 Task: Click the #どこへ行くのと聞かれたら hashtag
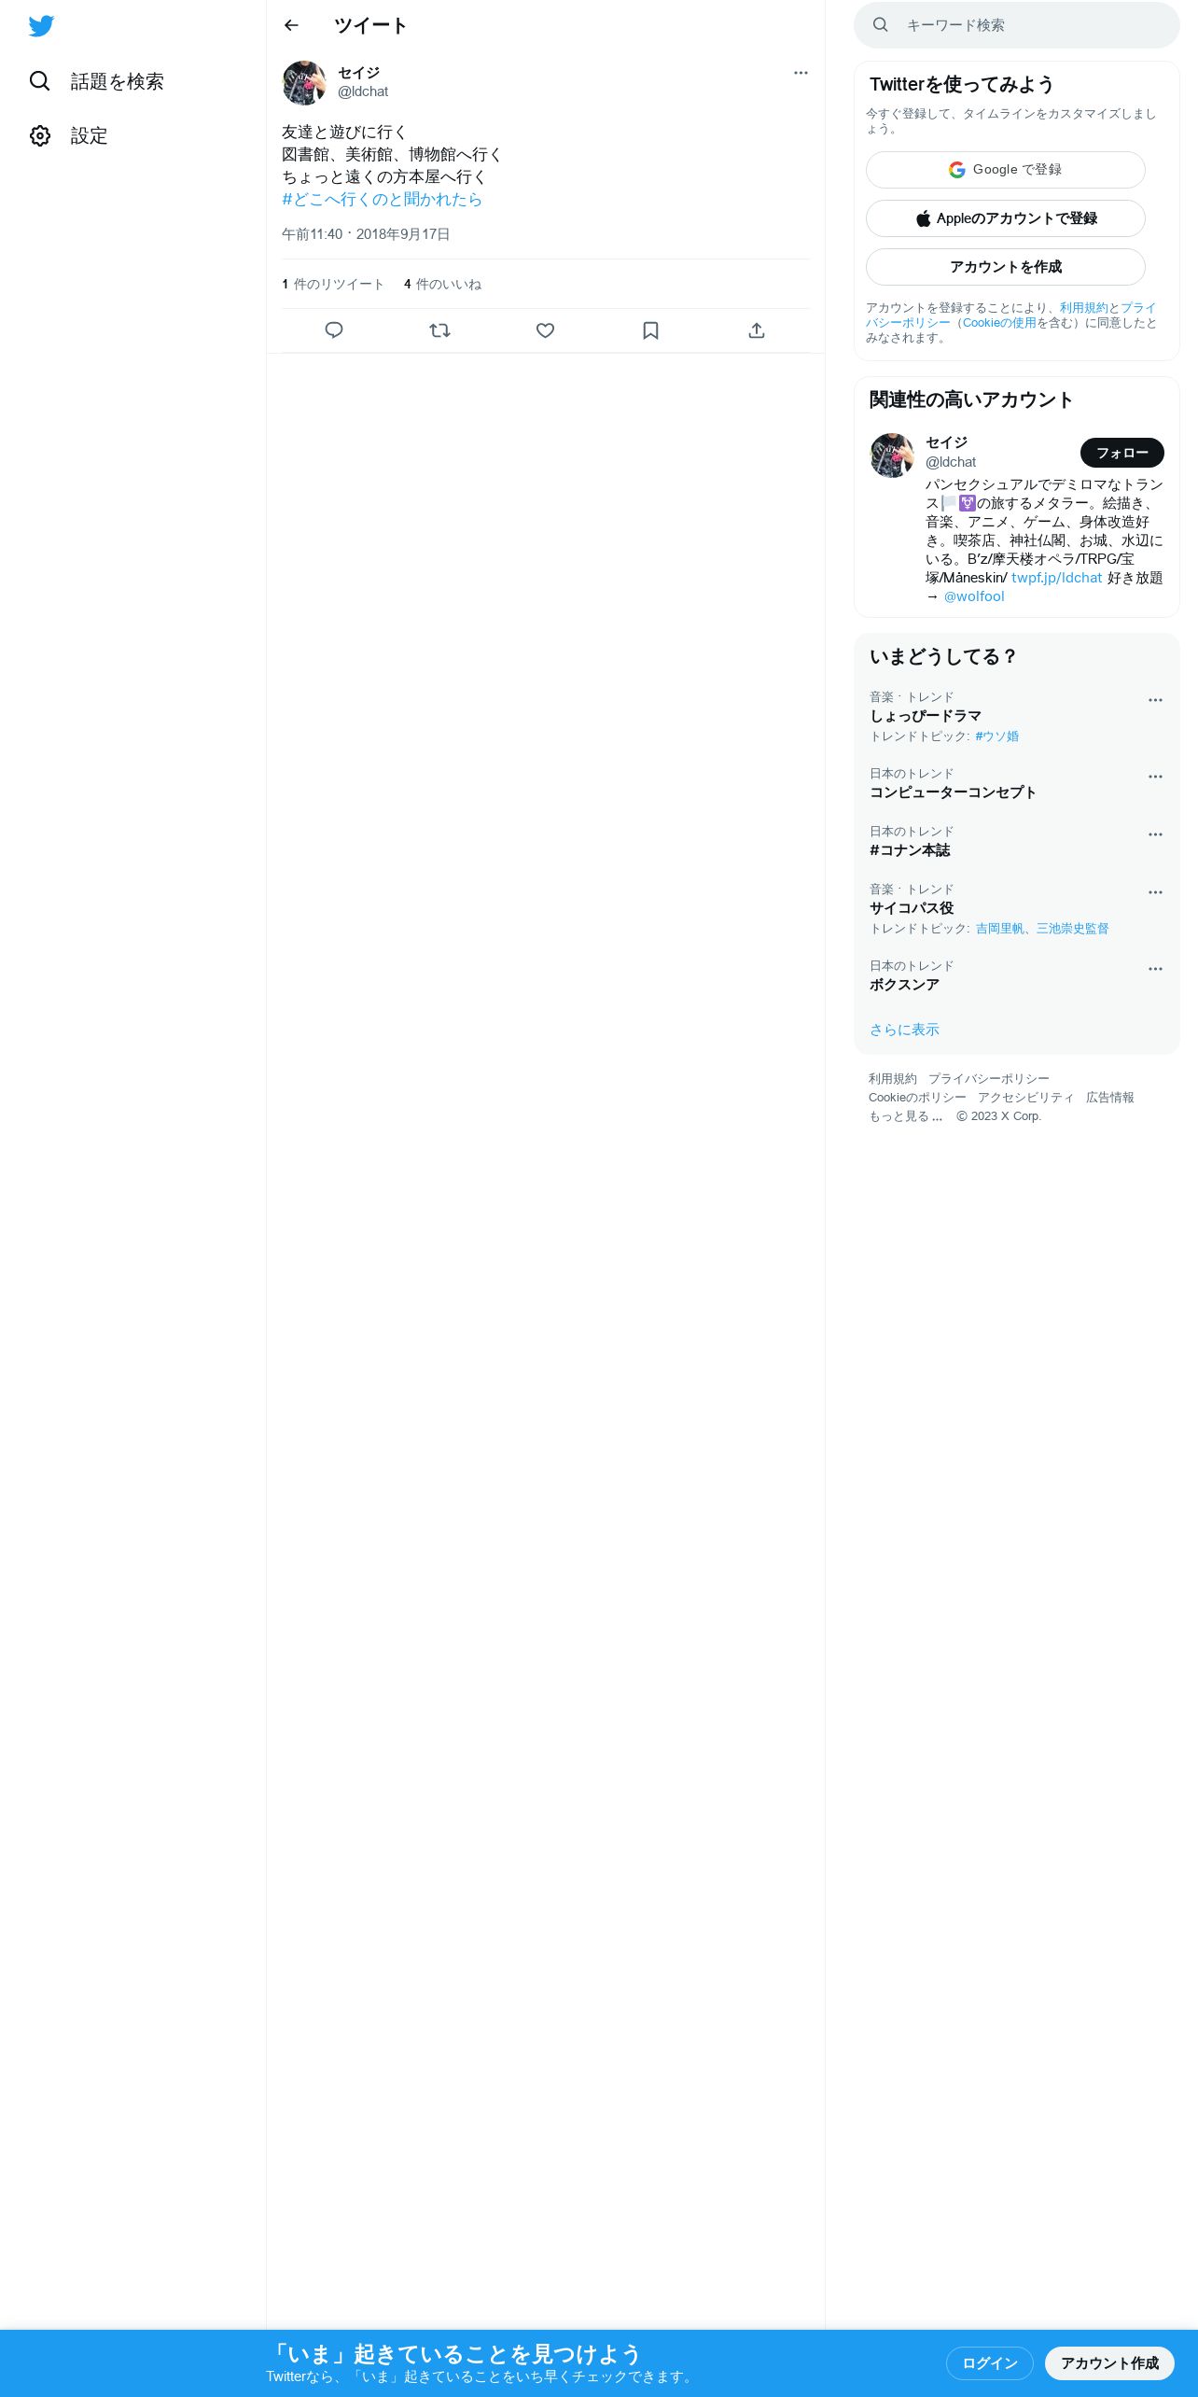383,200
